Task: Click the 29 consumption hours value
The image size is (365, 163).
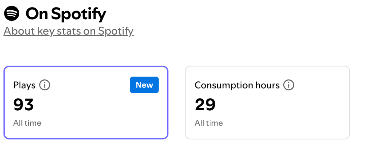Action: (x=205, y=105)
